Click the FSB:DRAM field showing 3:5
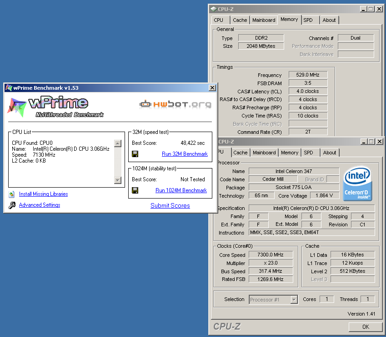 (308, 83)
